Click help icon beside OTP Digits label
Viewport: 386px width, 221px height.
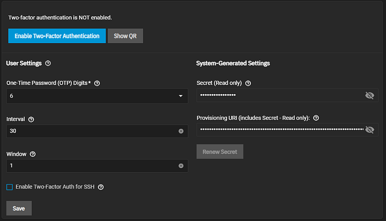point(97,83)
